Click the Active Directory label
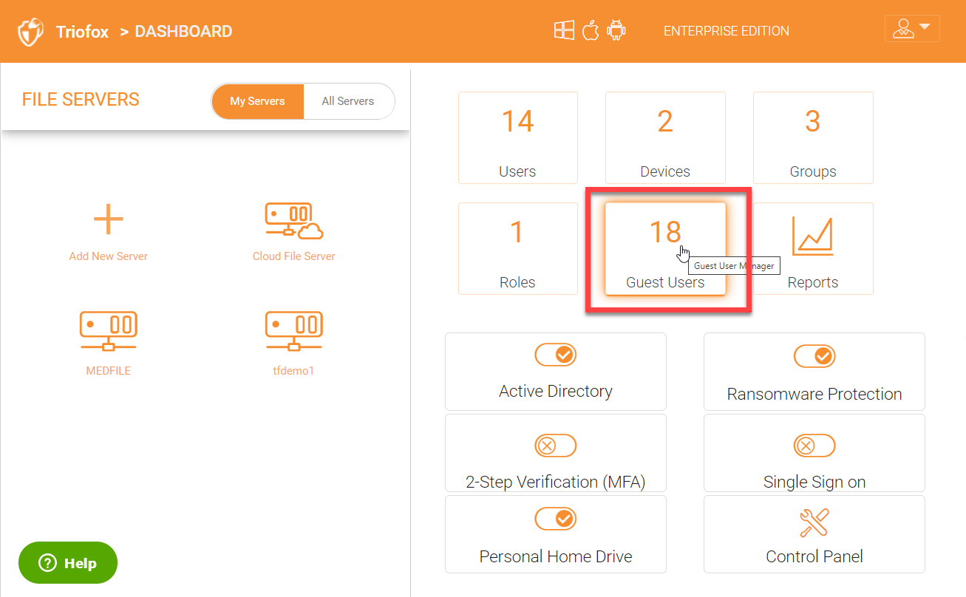Viewport: 966px width, 597px height. pyautogui.click(x=556, y=392)
